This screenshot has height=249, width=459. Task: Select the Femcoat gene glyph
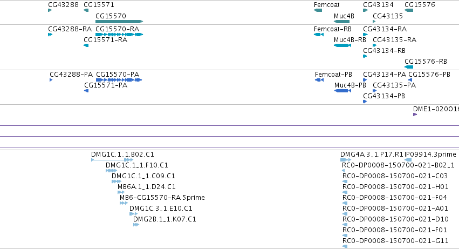318,10
